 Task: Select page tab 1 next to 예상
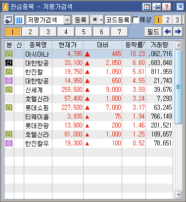158,20
